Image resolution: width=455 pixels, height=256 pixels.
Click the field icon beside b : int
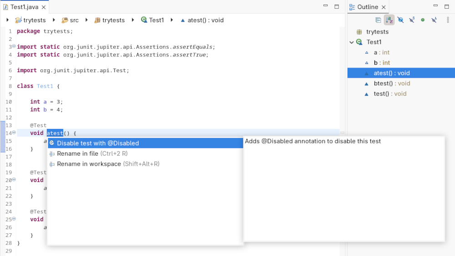tap(366, 63)
